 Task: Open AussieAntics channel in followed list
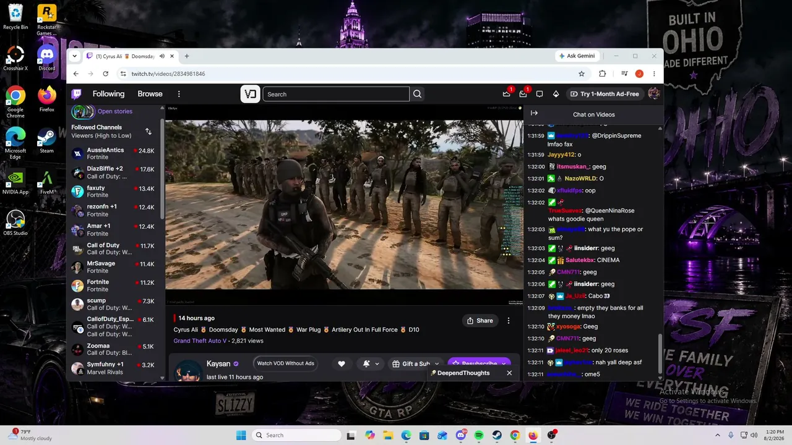tap(114, 154)
